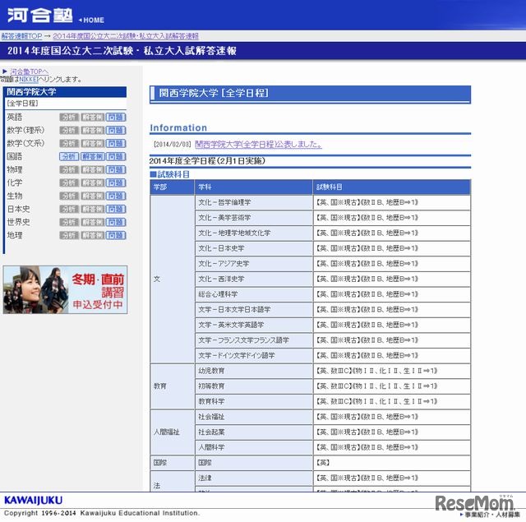The image size is (526, 522).
Task: Select the 人間科学 table cell
Action: click(x=254, y=447)
